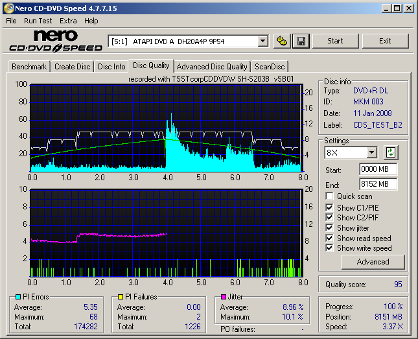
Task: Click PI Errors total 174282
Action: (x=86, y=327)
